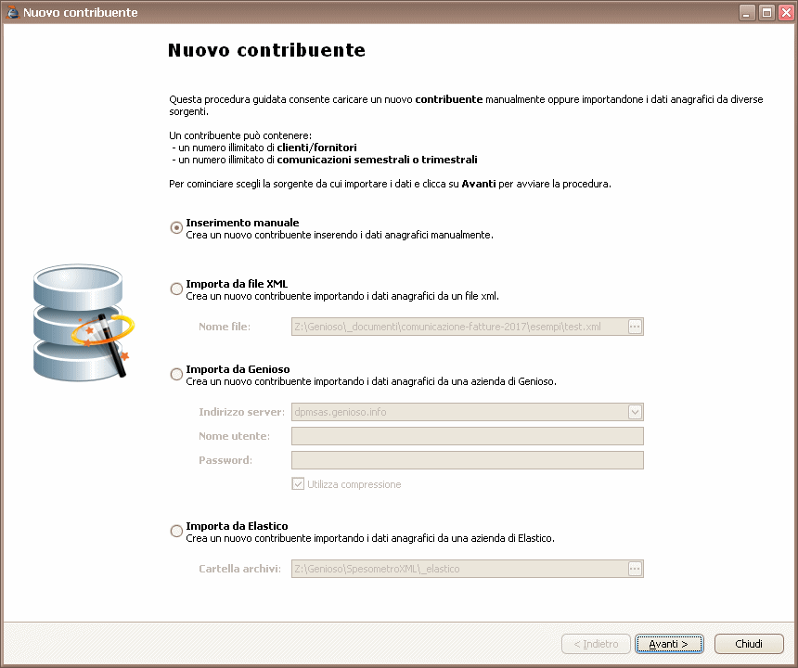The width and height of the screenshot is (798, 668).
Task: Browse for XML file with ellipsis button
Action: point(635,327)
